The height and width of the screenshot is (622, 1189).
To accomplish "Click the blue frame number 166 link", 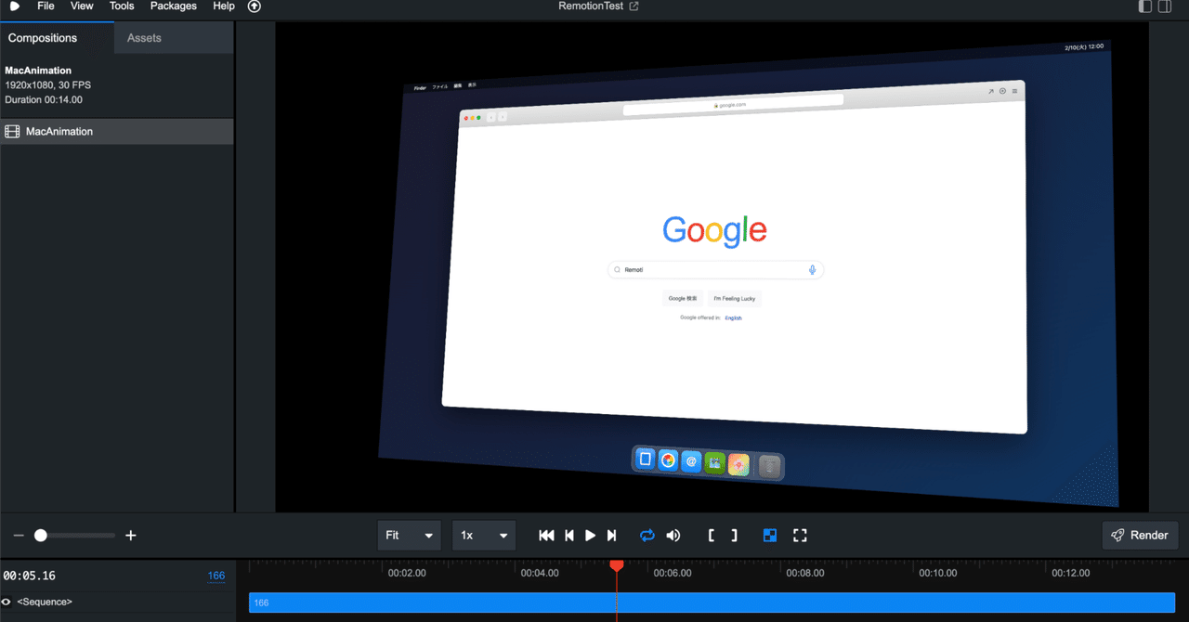I will click(216, 576).
